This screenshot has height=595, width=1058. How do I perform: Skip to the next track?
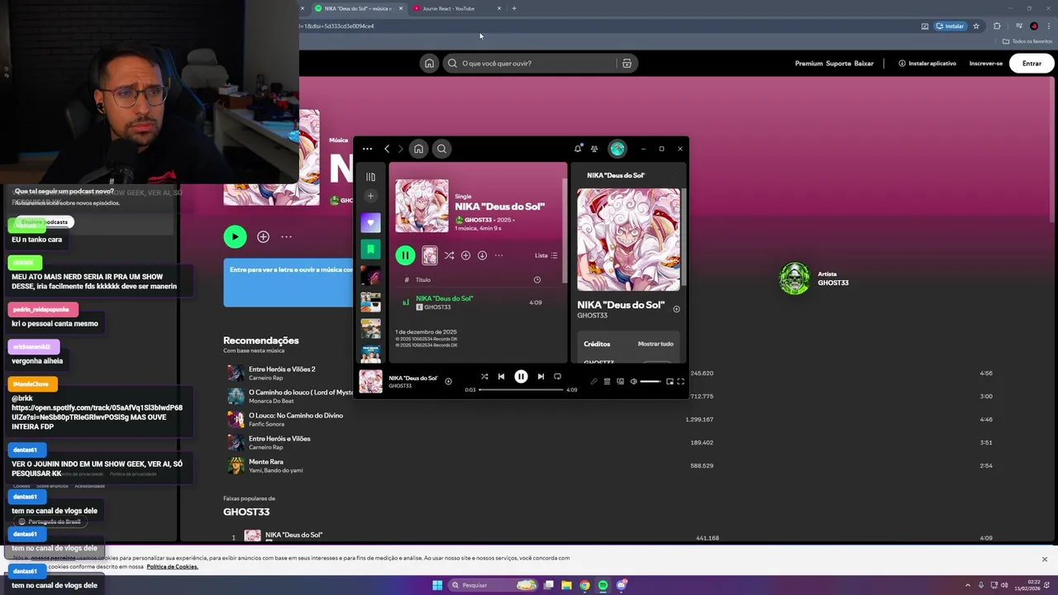[x=541, y=376]
